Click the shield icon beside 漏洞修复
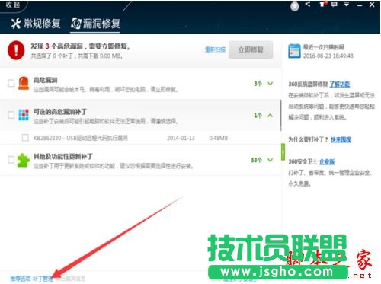 [x=76, y=24]
